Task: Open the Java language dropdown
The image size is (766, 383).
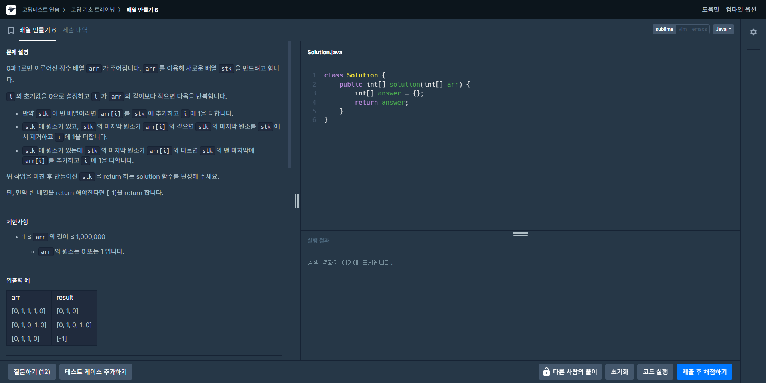Action: [723, 29]
